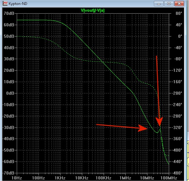This screenshot has height=181, width=189.
Task: Click the -60dB magnitude axis label
Action: [8, 162]
